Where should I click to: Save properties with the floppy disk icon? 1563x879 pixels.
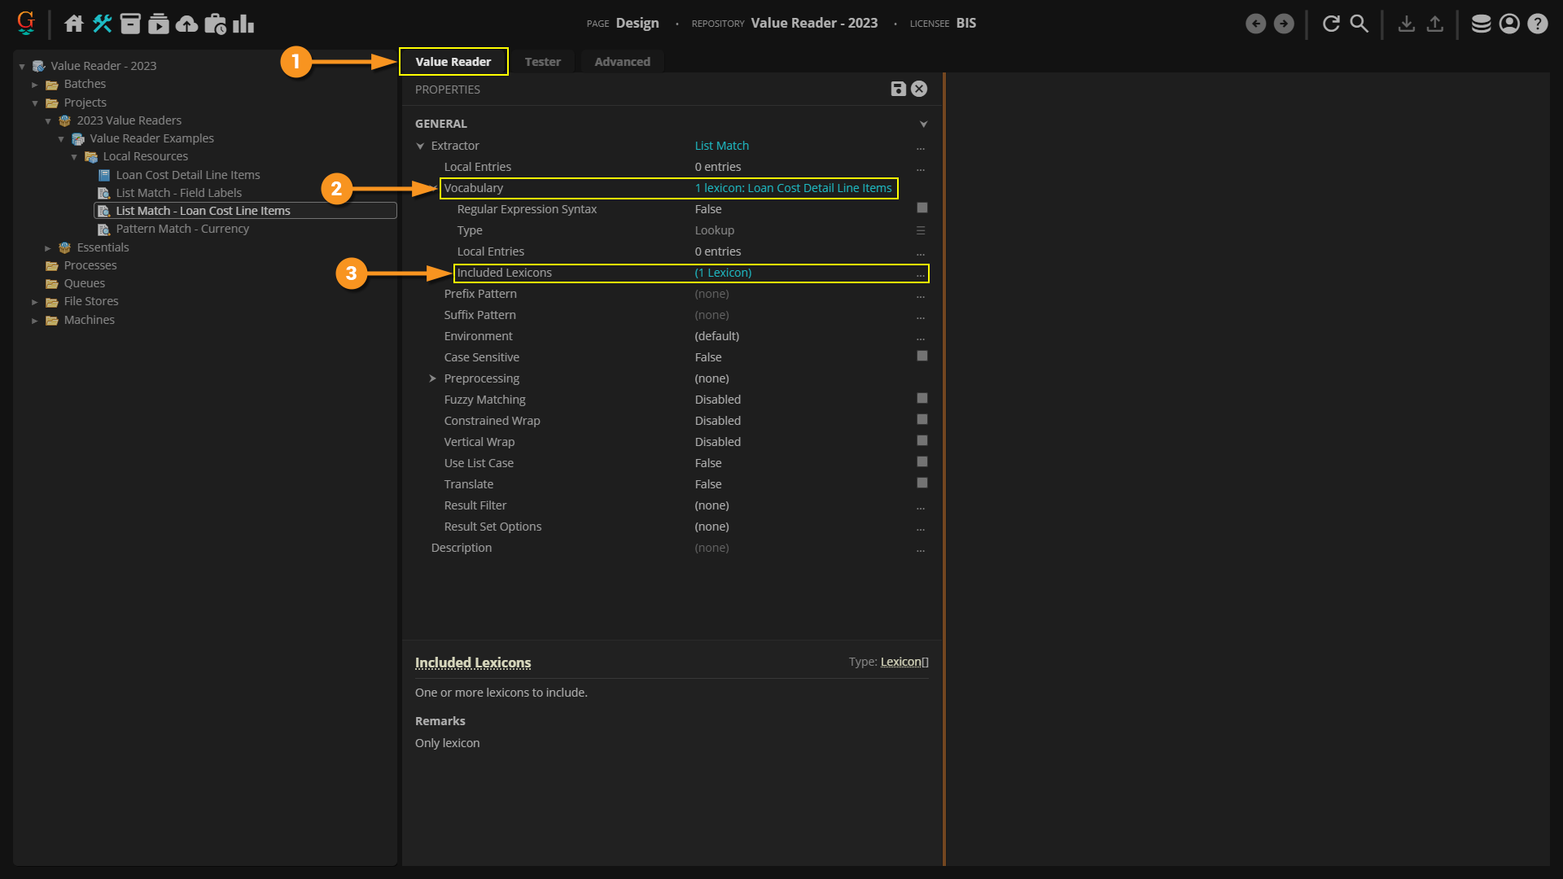(x=898, y=89)
